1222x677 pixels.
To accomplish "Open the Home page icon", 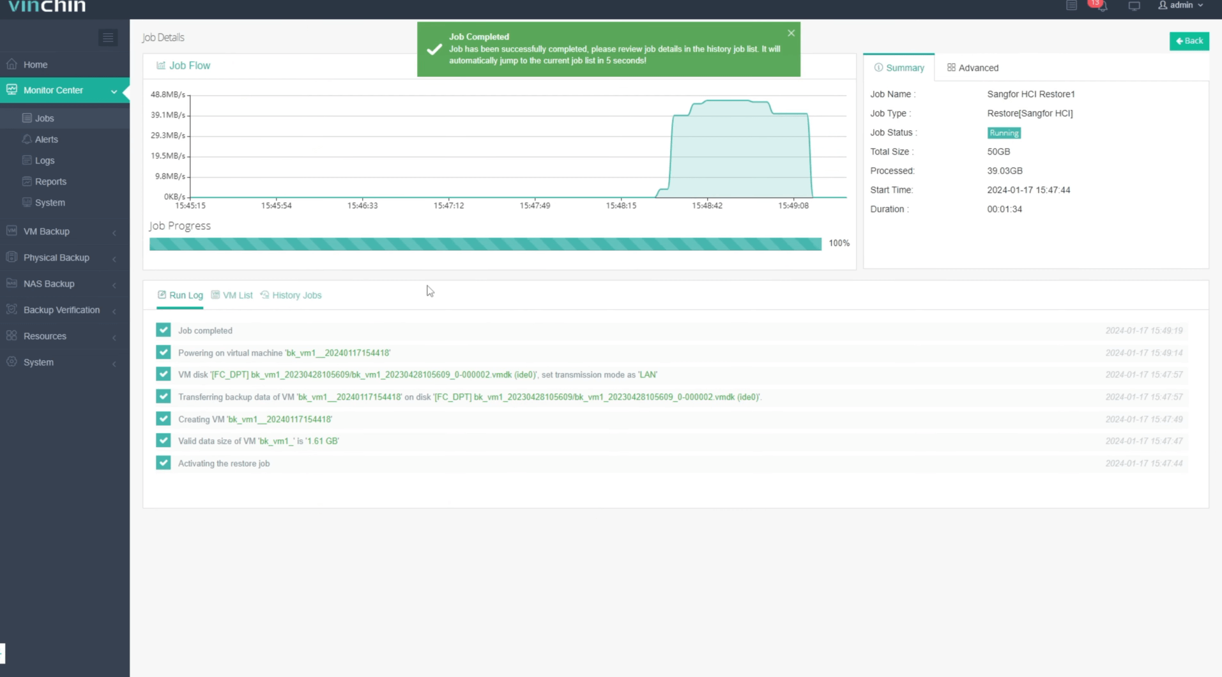I will [11, 64].
